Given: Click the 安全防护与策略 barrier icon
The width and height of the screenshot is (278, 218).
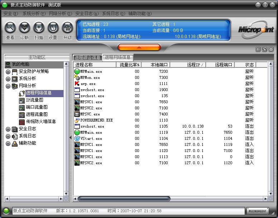Looking at the screenshot, I should pyautogui.click(x=15, y=72).
